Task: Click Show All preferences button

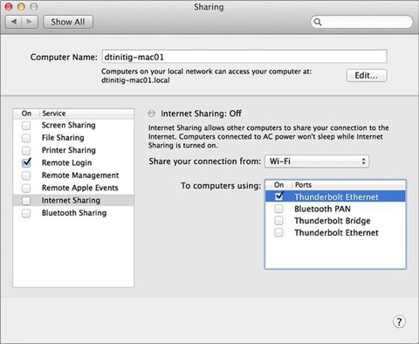Action: pos(68,22)
